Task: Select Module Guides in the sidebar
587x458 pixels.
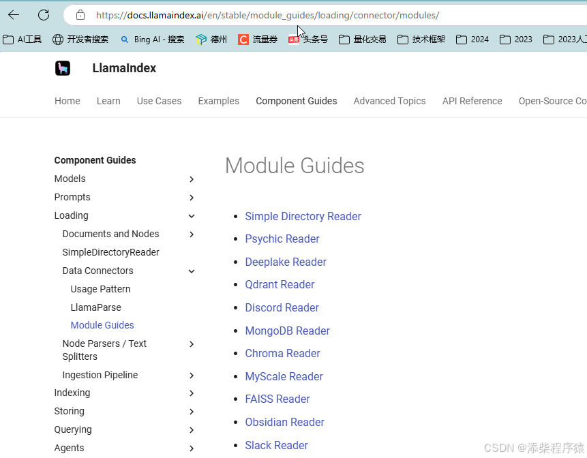Action: pyautogui.click(x=102, y=325)
